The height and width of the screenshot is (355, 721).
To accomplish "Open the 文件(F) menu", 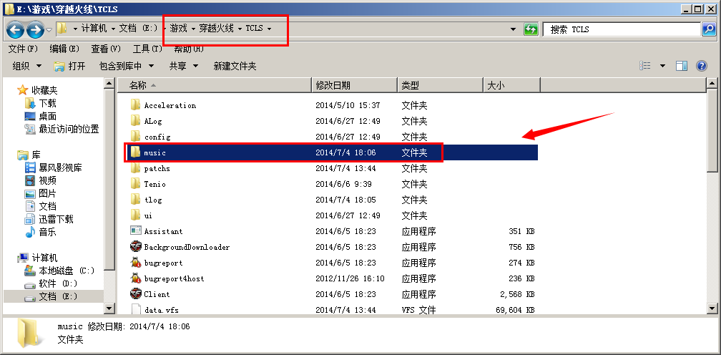I will (22, 49).
